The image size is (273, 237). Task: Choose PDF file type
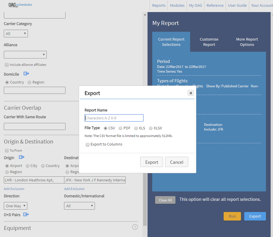[120, 128]
